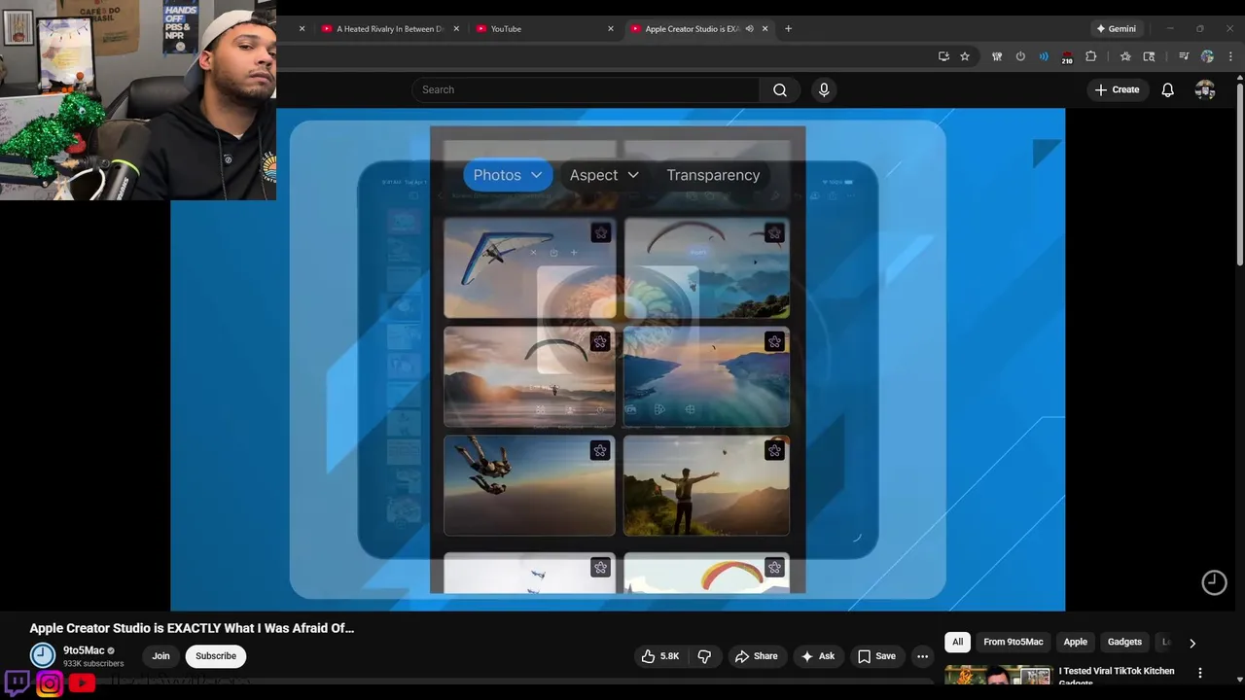Open 9to5Mac channel avatar
The width and height of the screenshot is (1245, 700).
click(x=43, y=656)
